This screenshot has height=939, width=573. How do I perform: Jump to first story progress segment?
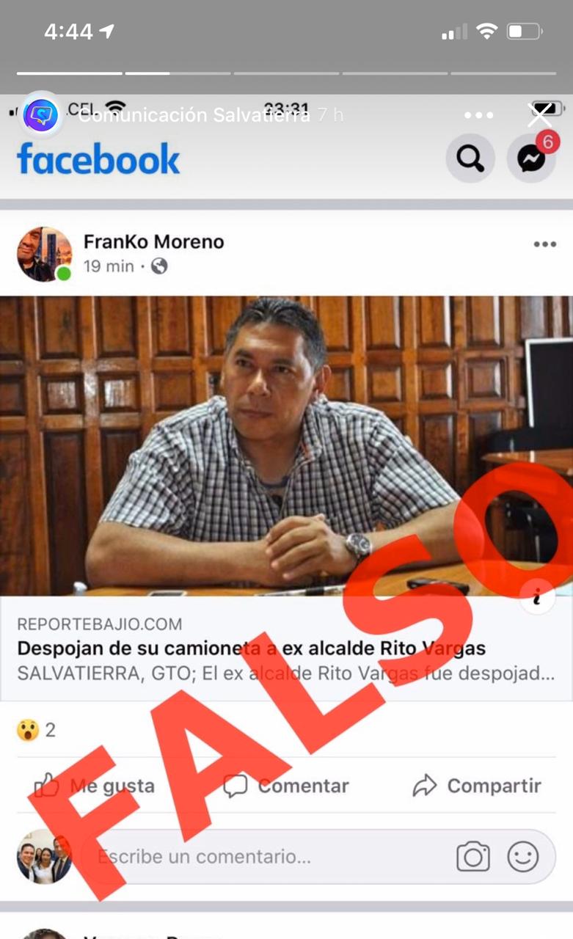(70, 73)
